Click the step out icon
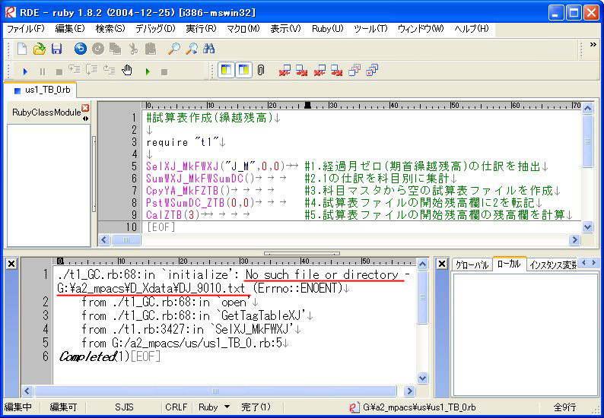 pyautogui.click(x=110, y=70)
